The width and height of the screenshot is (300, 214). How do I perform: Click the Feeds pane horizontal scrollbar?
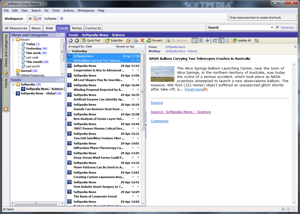click(36, 203)
